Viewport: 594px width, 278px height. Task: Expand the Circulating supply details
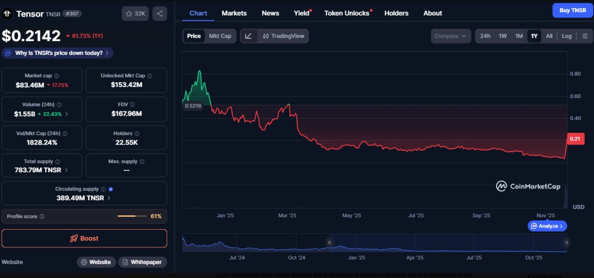tap(109, 198)
